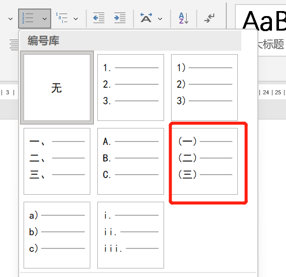
Task: Click the multilevel list icon
Action: (62, 18)
